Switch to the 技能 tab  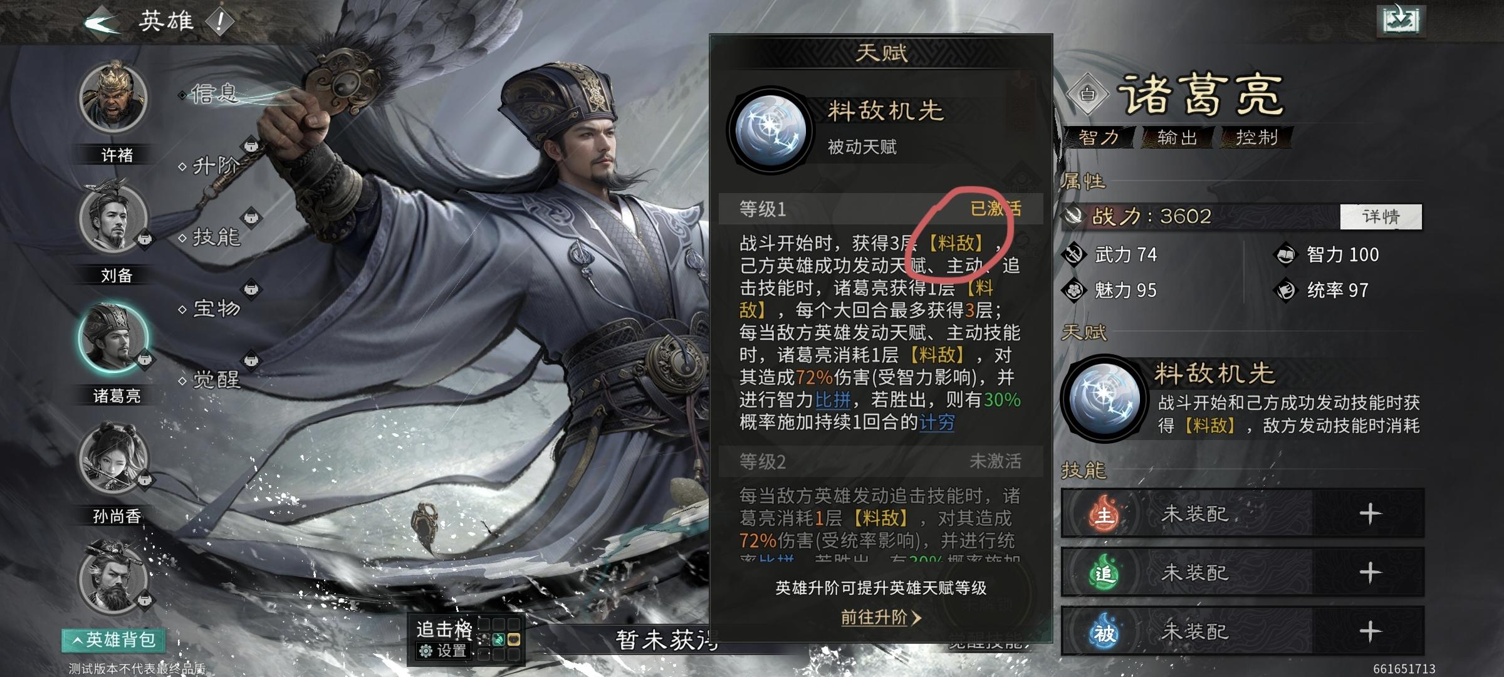click(216, 237)
